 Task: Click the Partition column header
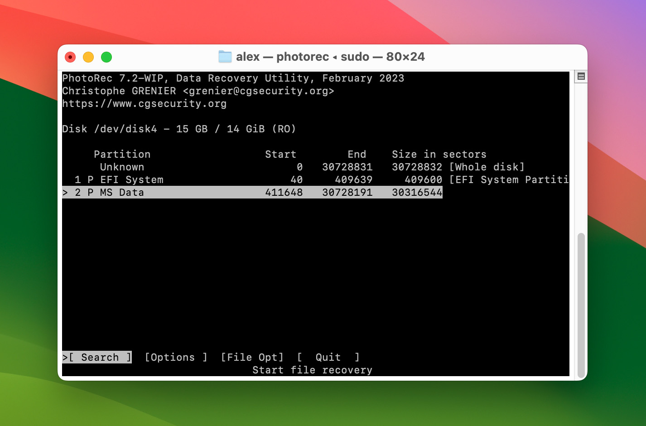[x=122, y=154]
